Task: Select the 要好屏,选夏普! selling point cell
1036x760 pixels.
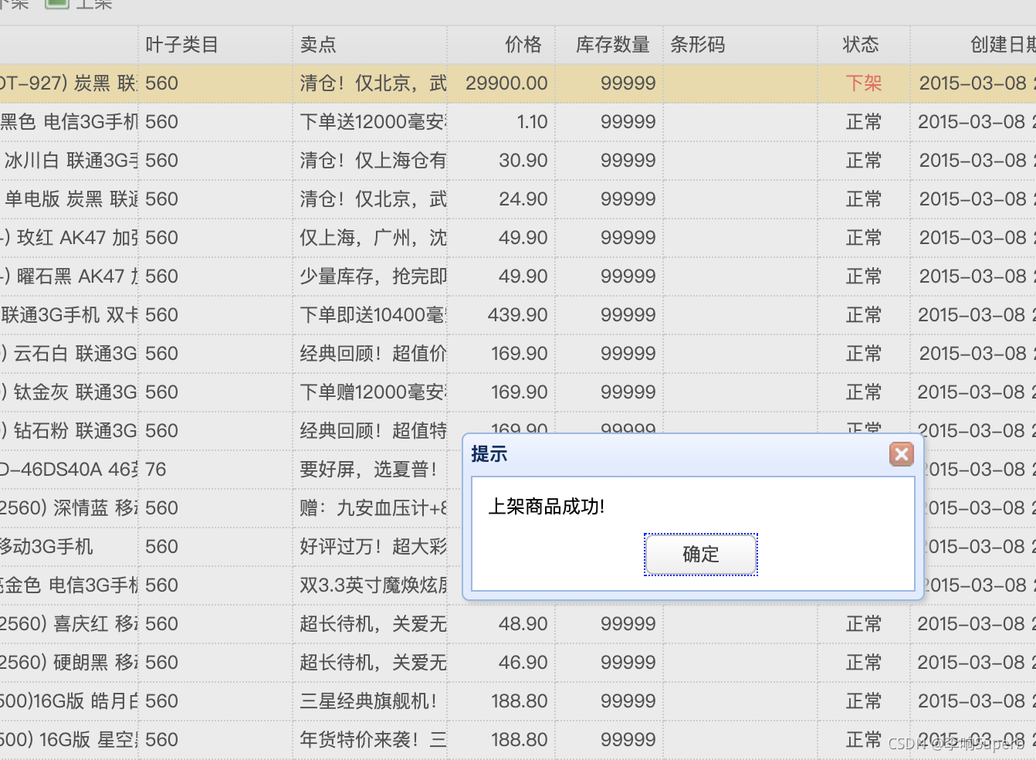Action: point(370,470)
